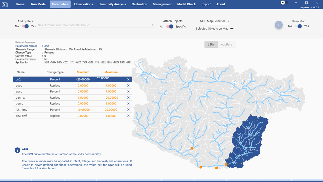Click the saptKosi - v3.0.0 version label
Screen dimensions: 323x182
[310, 8]
